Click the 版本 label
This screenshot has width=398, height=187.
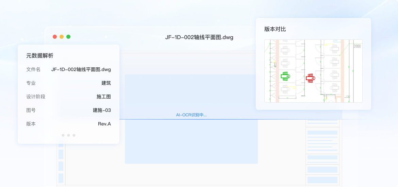click(x=31, y=124)
